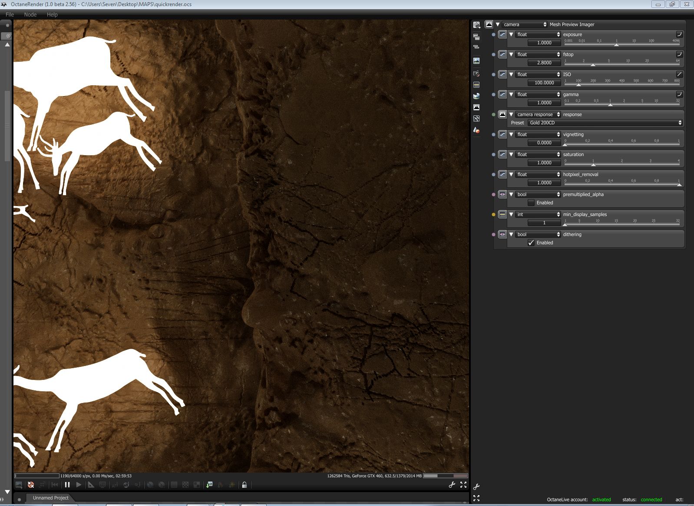694x506 pixels.
Task: Enable the premultiplied_alpha checkbox
Action: (531, 203)
